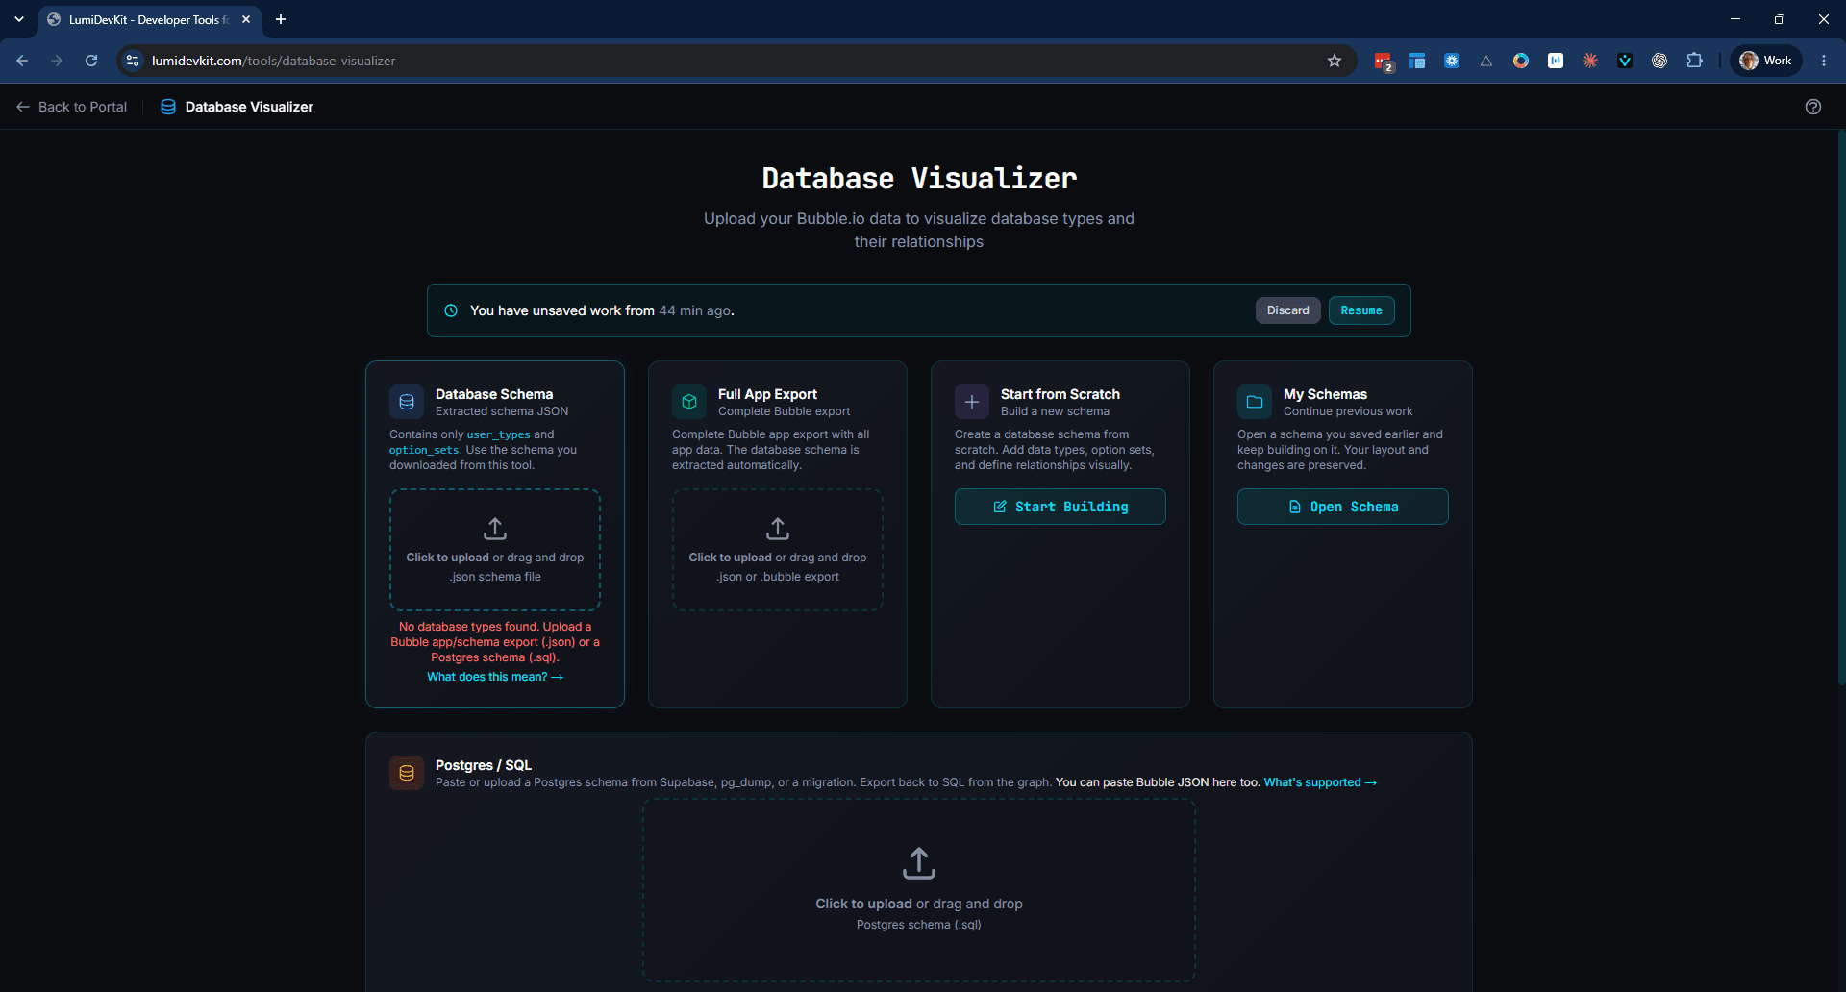This screenshot has width=1846, height=992.
Task: Open the Chrome three-dot menu
Action: [1824, 61]
